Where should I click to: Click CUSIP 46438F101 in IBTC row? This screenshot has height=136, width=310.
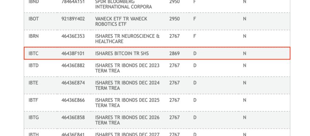point(73,53)
